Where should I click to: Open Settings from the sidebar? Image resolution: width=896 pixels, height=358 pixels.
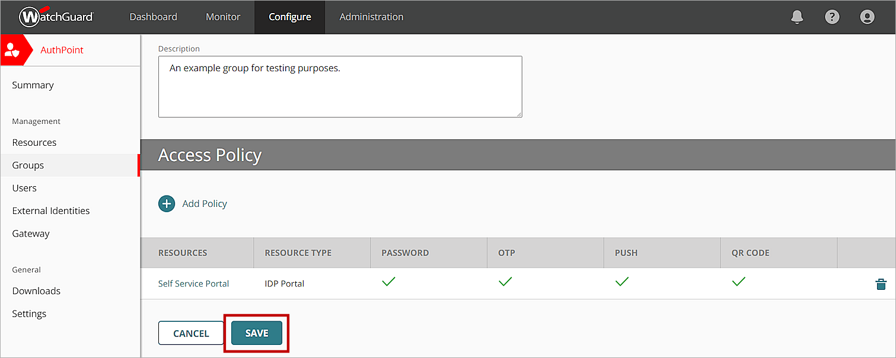(28, 314)
